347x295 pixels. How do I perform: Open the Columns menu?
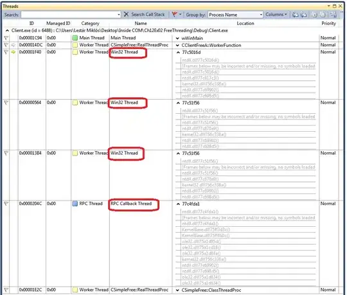click(x=276, y=15)
